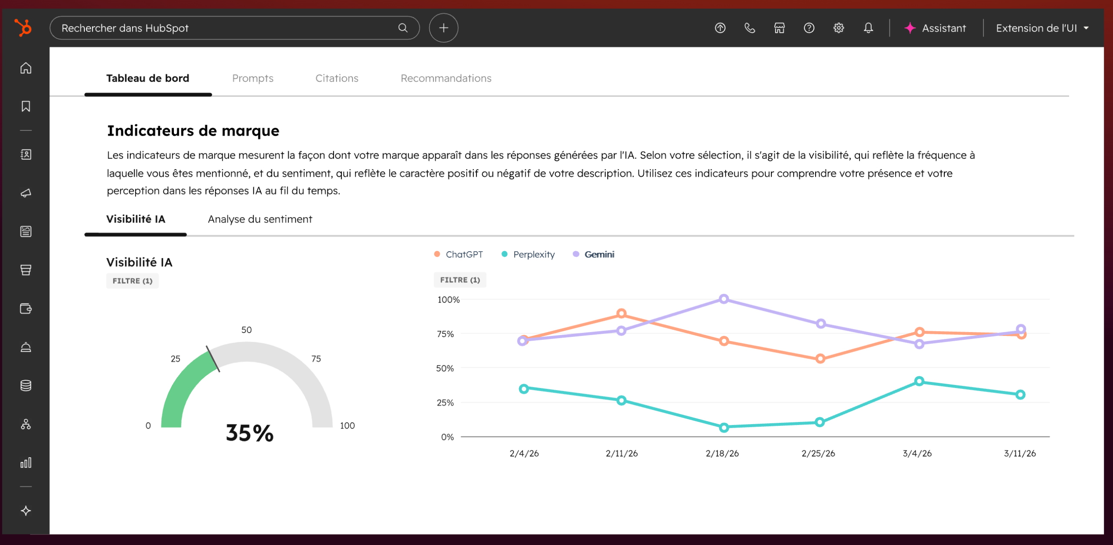The width and height of the screenshot is (1113, 545).
Task: Switch to Analyse du sentiment sub-tab
Action: [260, 219]
